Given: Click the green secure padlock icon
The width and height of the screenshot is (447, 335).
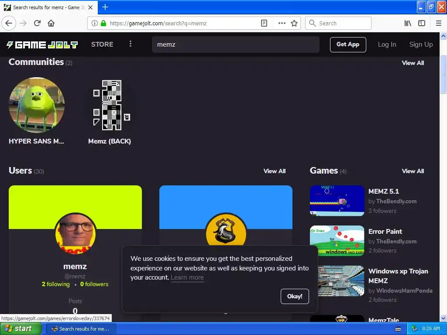Looking at the screenshot, I should 103,23.
